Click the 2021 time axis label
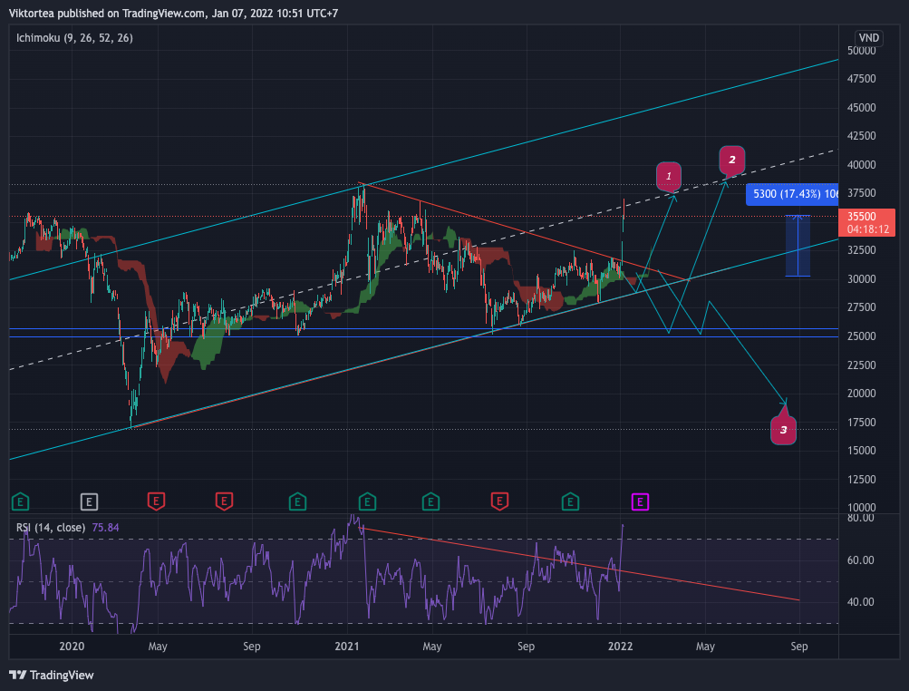The image size is (909, 691). (x=347, y=647)
